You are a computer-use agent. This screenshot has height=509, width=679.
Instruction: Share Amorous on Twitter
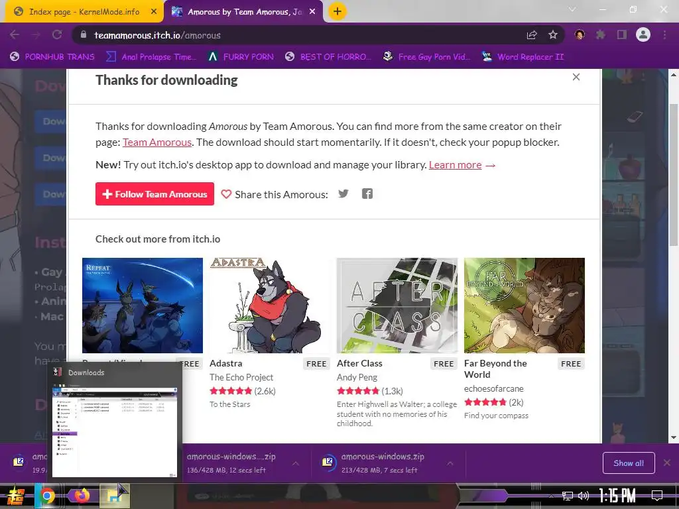pos(343,194)
